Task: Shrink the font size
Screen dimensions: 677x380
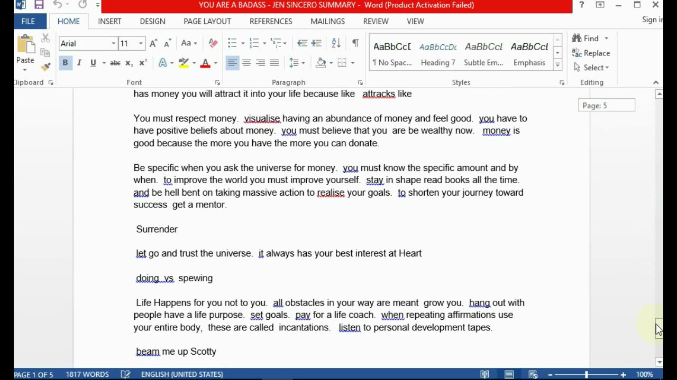Action: (167, 43)
